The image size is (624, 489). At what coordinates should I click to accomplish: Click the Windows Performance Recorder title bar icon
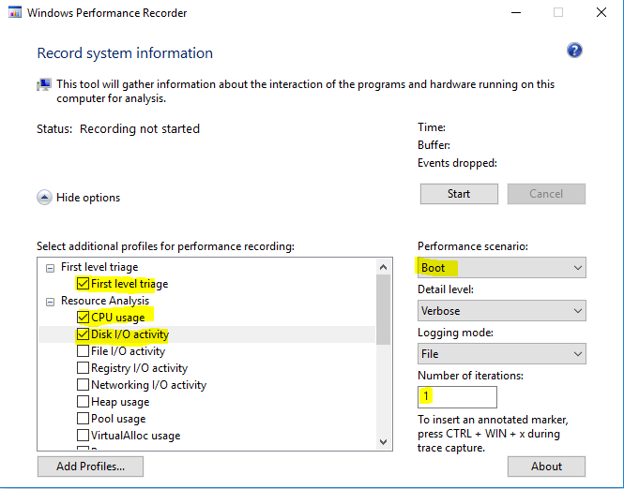[12, 13]
